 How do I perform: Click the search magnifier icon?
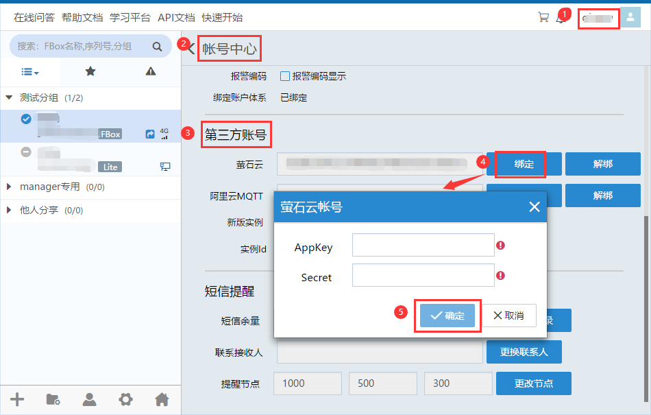tap(157, 47)
